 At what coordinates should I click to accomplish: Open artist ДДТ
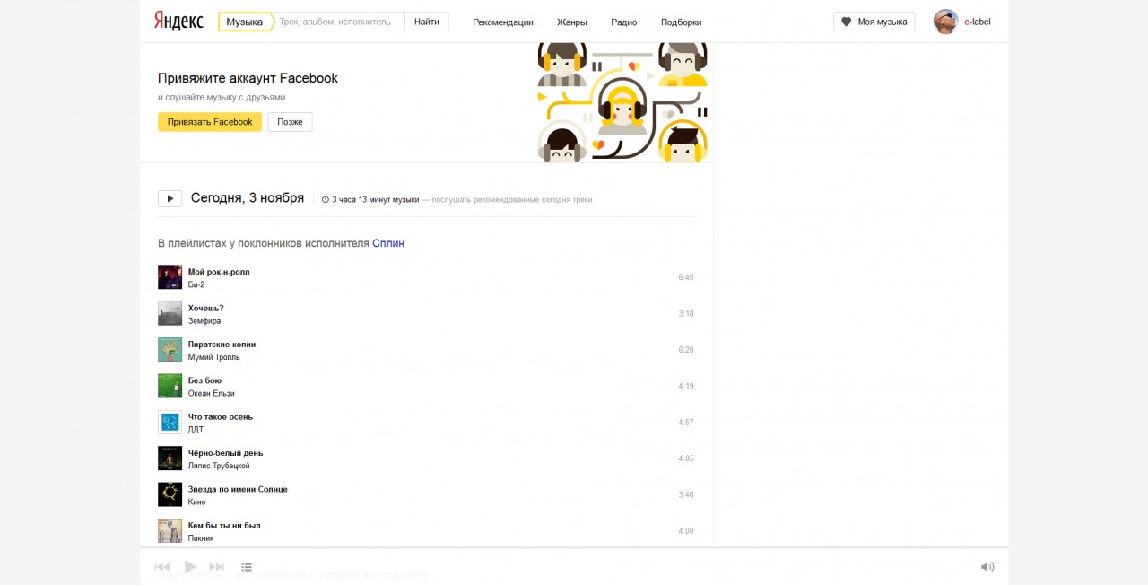196,429
